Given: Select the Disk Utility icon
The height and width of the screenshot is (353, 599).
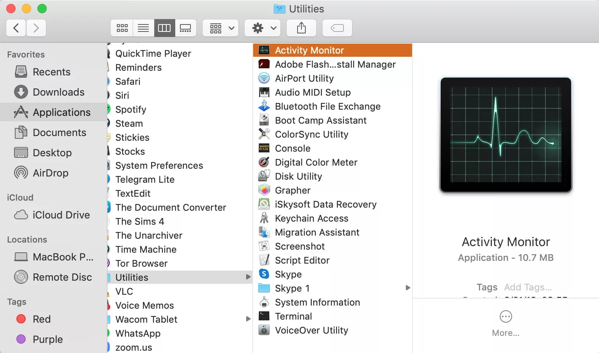Looking at the screenshot, I should 264,176.
